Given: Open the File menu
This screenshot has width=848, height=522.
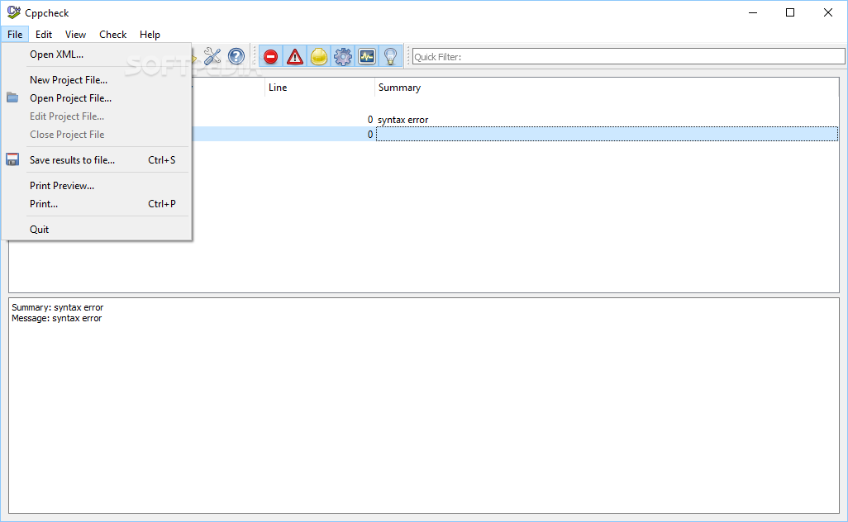Looking at the screenshot, I should [15, 35].
